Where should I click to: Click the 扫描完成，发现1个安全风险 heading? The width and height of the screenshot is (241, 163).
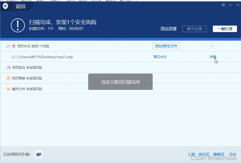63,22
